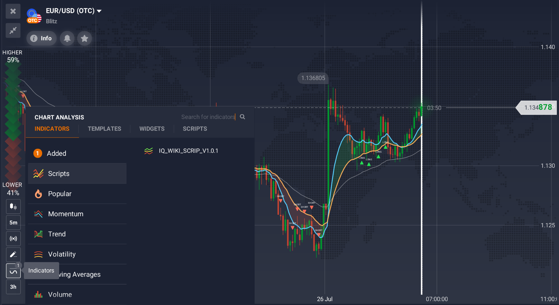
Task: Open the Trend indicators category
Action: coord(77,234)
